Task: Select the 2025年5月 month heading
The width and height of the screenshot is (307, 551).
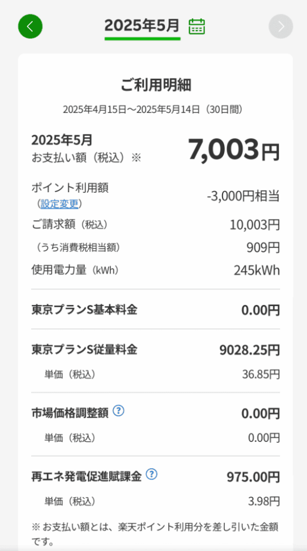Action: point(142,26)
